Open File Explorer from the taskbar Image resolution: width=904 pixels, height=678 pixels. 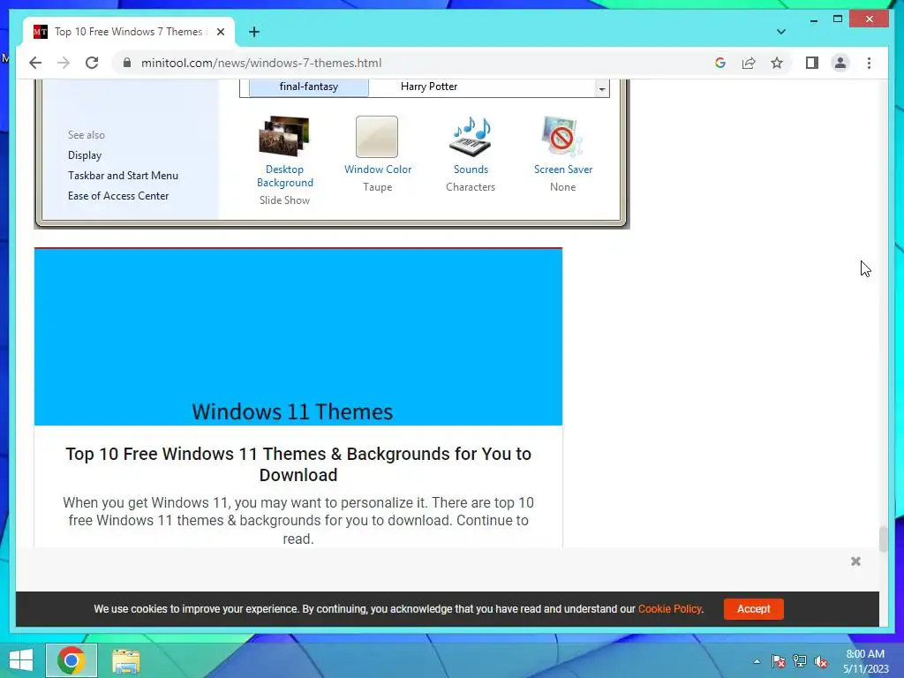coord(125,660)
